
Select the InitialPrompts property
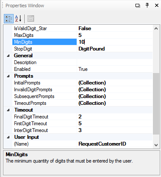(27, 83)
